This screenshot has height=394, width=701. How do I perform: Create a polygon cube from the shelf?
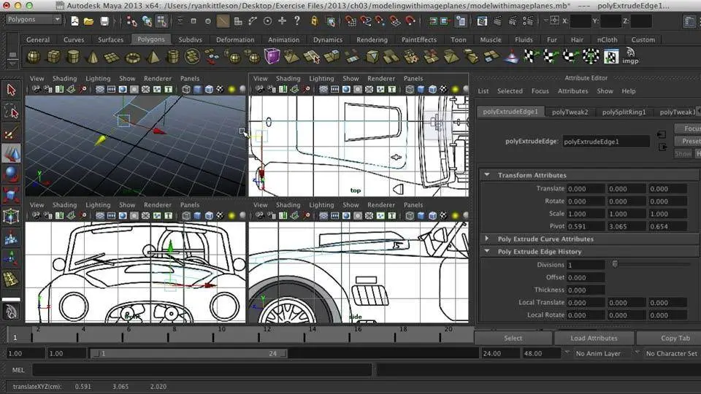point(53,56)
